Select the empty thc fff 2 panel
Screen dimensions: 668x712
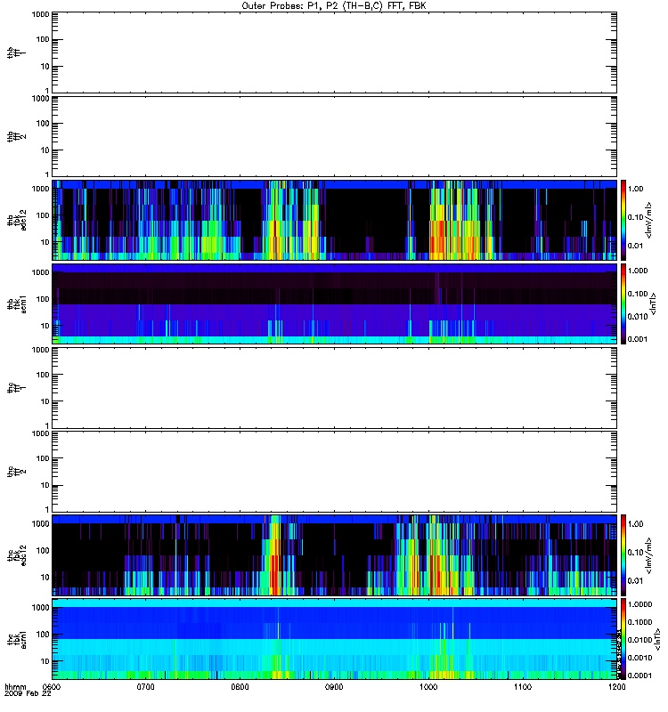(x=335, y=472)
